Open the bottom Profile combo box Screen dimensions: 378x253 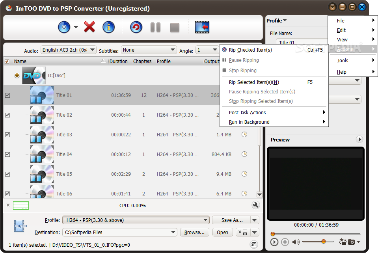136,220
